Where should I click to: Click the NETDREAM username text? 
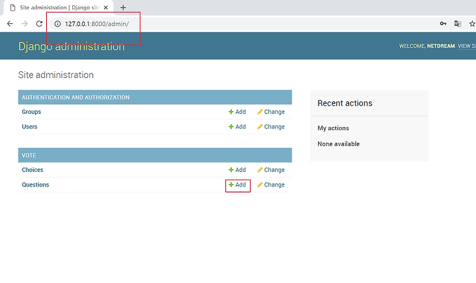coord(441,46)
